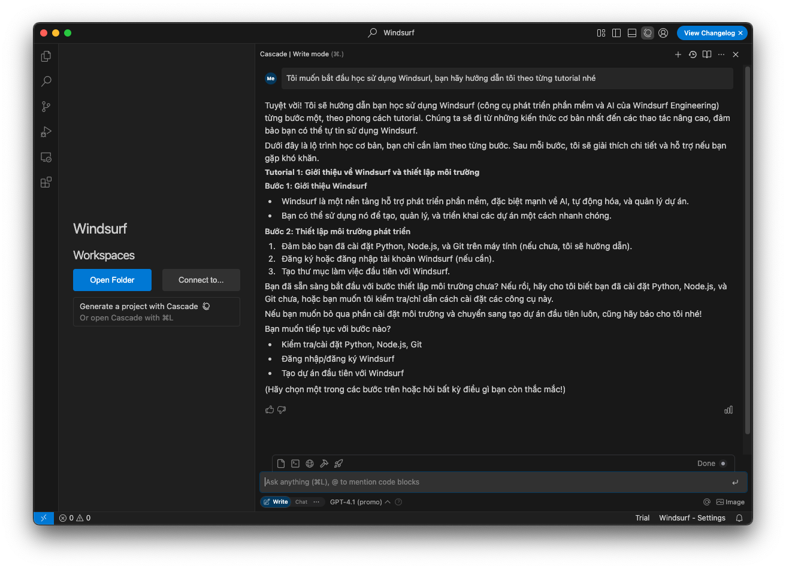Click the rocket deploy icon in Cascade toolbar
This screenshot has height=569, width=786.
coord(338,464)
